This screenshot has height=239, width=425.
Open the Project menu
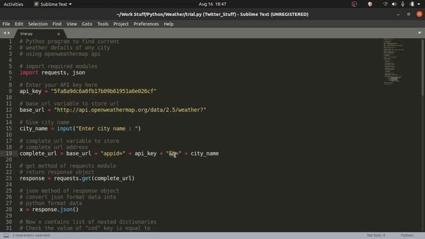point(121,24)
